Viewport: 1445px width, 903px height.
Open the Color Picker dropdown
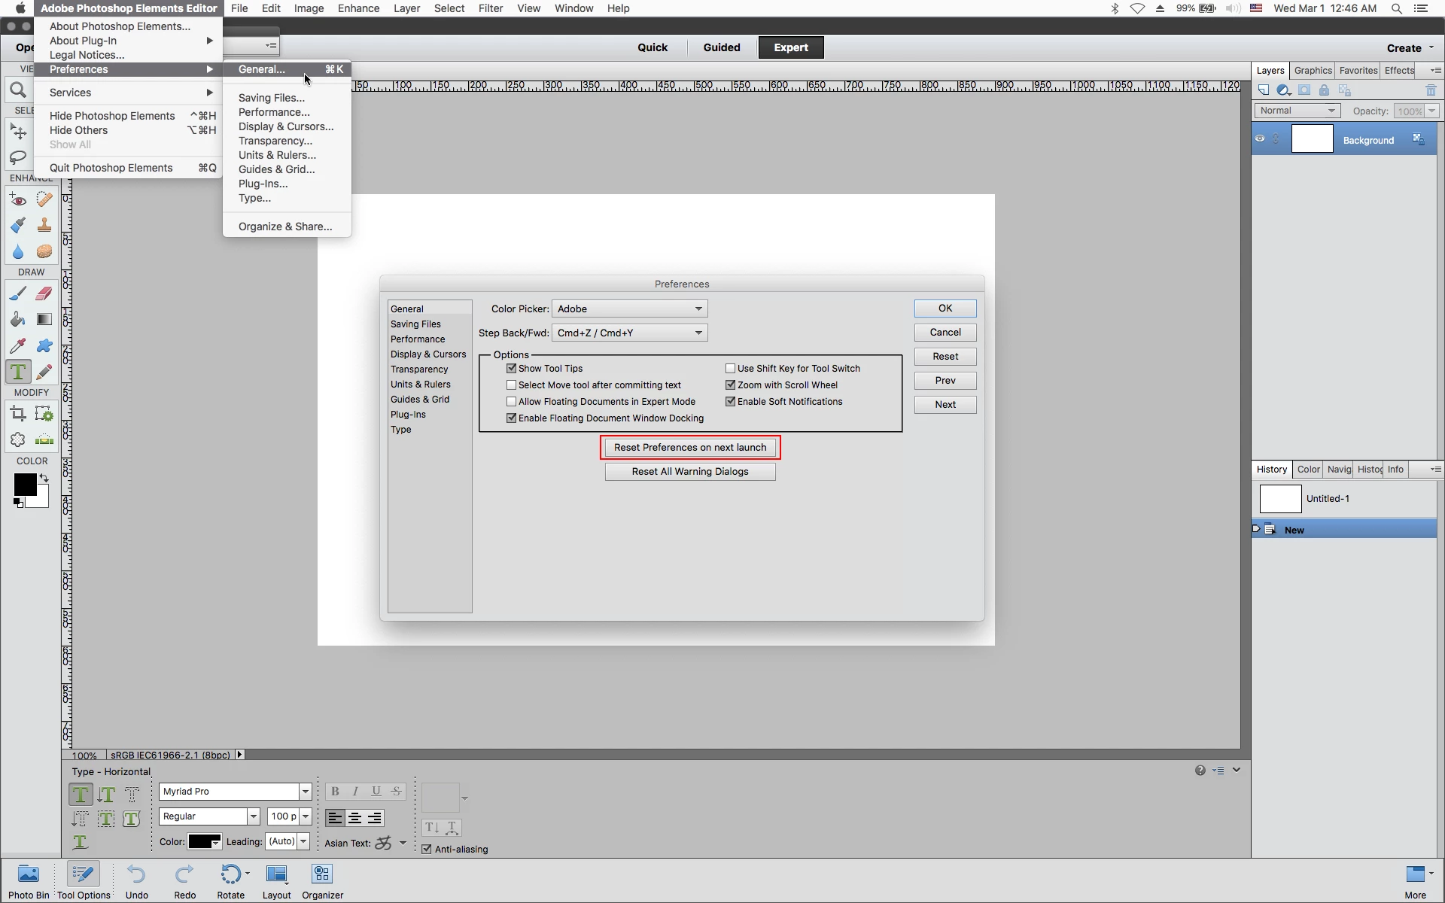[629, 309]
